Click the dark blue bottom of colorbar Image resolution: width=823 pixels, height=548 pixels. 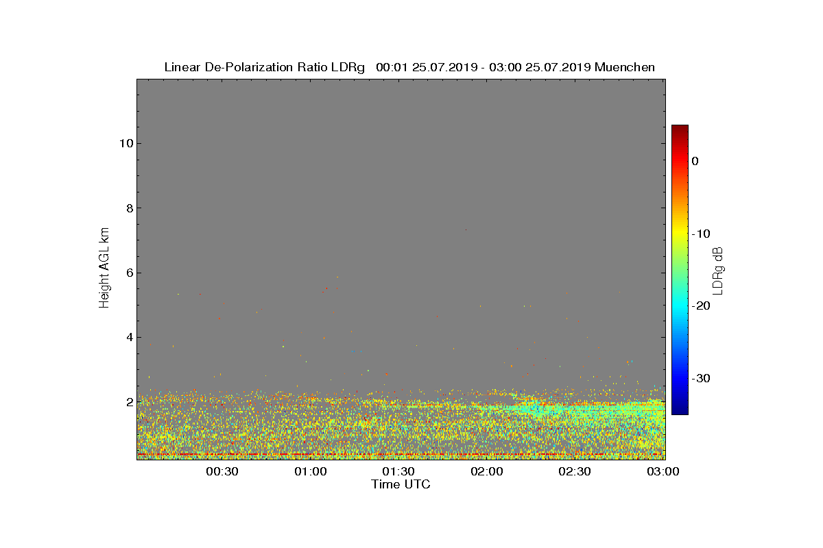[x=680, y=410]
